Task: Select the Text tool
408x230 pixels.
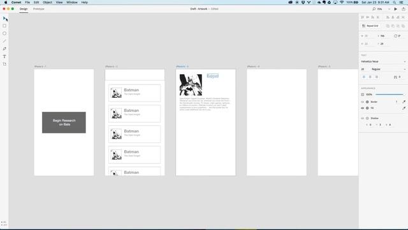Action: coord(4,56)
